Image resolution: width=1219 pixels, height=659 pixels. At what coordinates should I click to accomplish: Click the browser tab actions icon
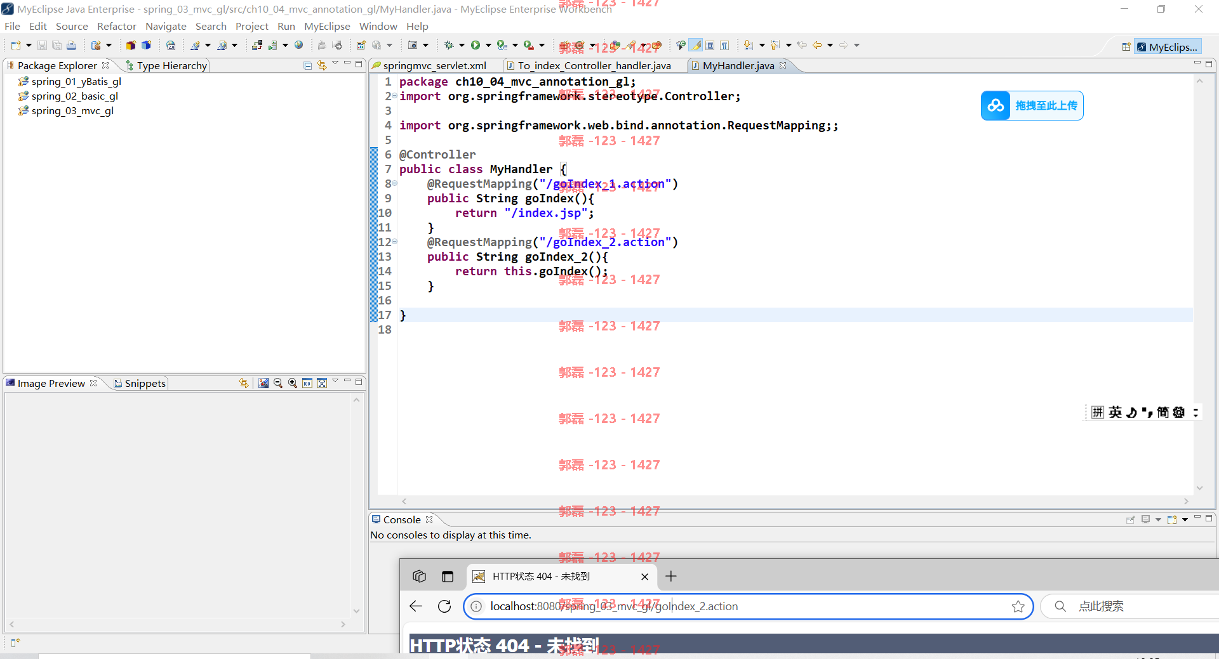click(448, 576)
